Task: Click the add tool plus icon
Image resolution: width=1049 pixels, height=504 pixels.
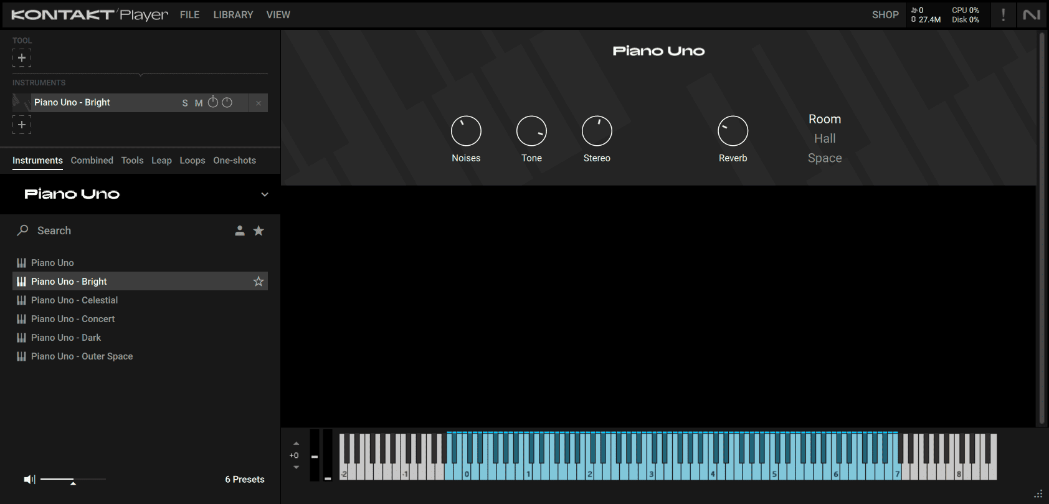Action: [22, 58]
